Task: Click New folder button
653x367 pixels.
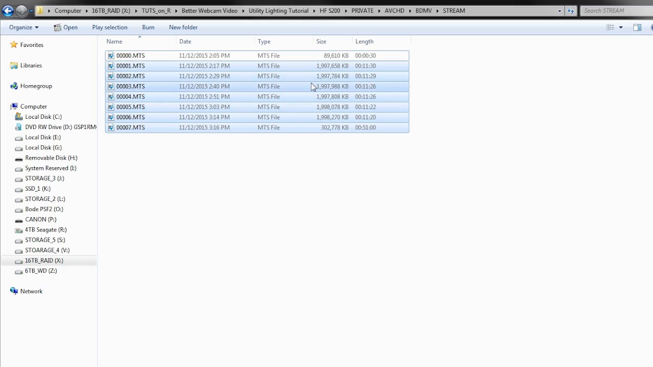Action: click(x=183, y=28)
